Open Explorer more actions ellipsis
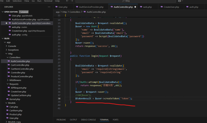The image size is (207, 123). click(49, 7)
